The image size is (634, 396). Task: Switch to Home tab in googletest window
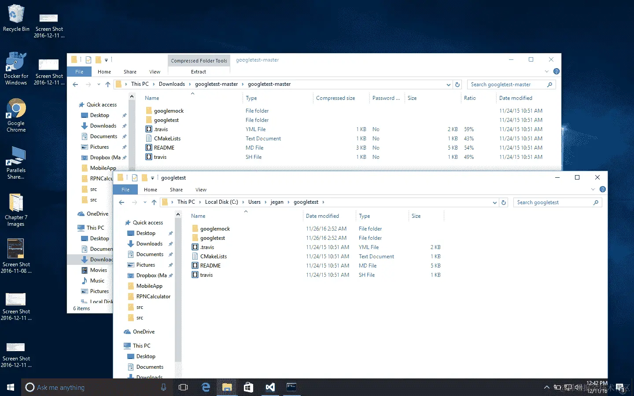151,190
